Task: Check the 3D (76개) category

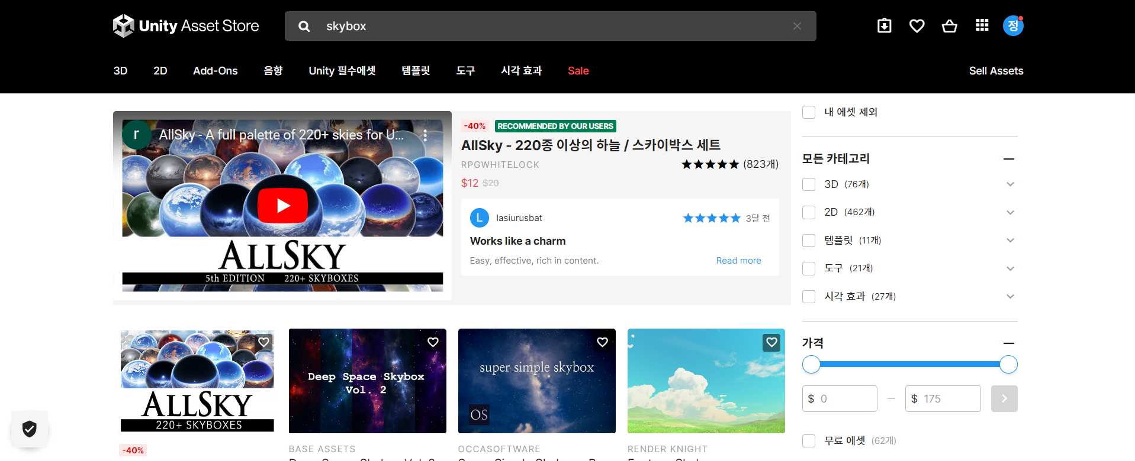Action: tap(809, 184)
